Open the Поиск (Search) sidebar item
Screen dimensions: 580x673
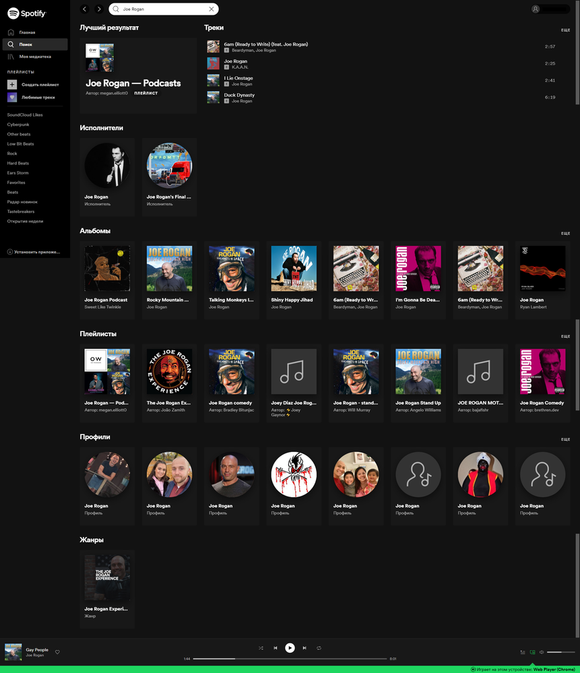(x=35, y=44)
